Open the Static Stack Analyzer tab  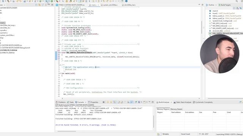182,102
